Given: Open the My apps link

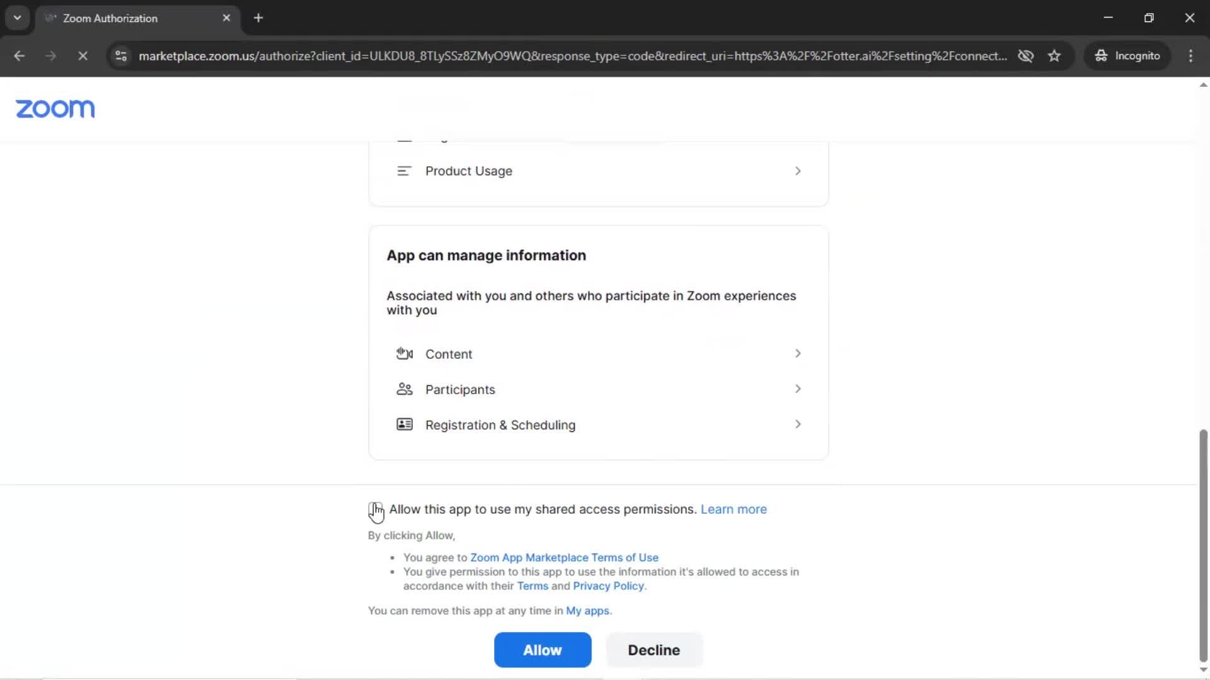Looking at the screenshot, I should 587,611.
